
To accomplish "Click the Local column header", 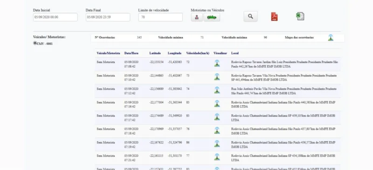I will click(235, 53).
